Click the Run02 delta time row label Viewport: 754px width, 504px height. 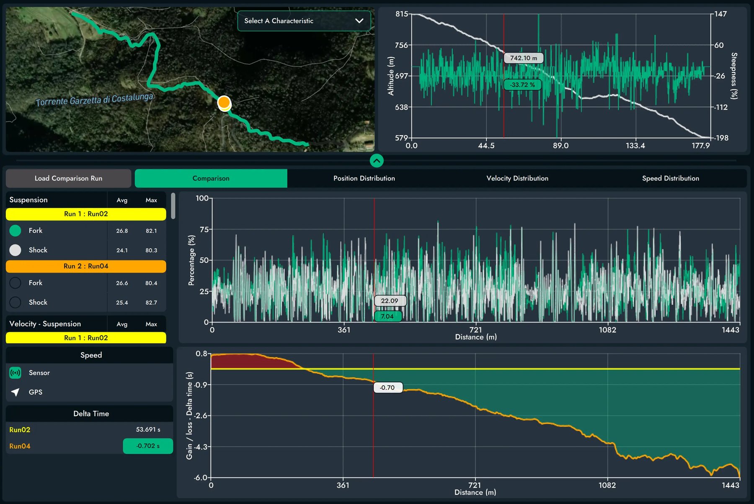(20, 430)
